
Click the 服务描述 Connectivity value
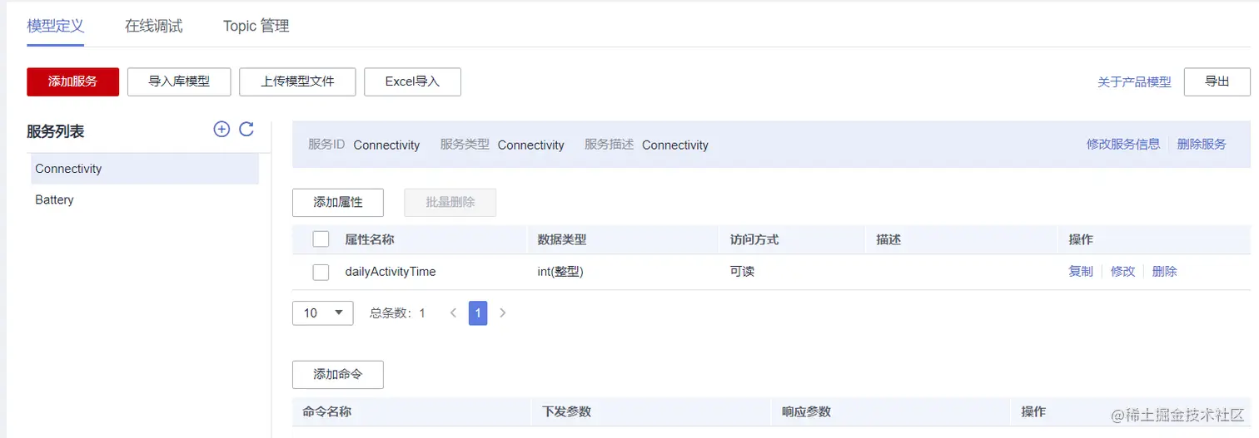675,145
